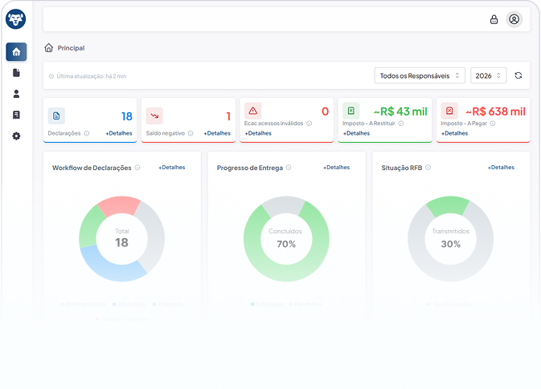The image size is (541, 389).
Task: Open the user profile sidebar icon
Action: (x=16, y=94)
